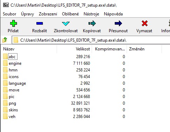The width and height of the screenshot is (170, 132).
Task: Open the Nástroje menu
Action: click(x=91, y=14)
